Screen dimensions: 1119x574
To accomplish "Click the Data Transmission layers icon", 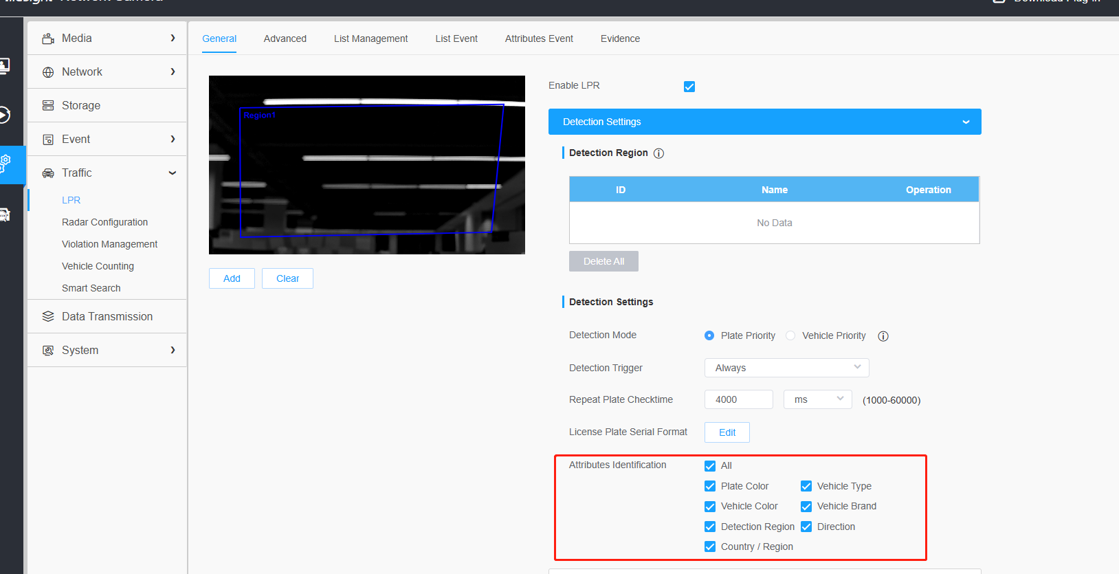I will pyautogui.click(x=48, y=317).
